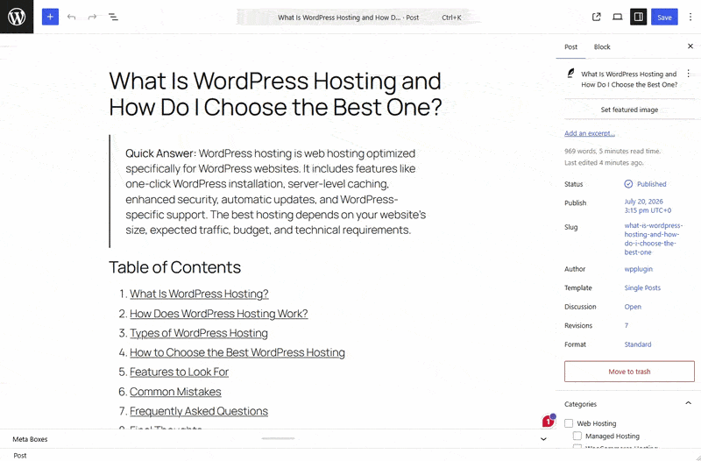
Task: Open the Types of WordPress Hosting link
Action: 199,333
